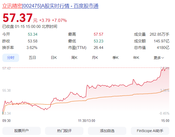The height and width of the screenshot is (137, 175).
Task: Click the 总市值 value 4180亿
Action: (163, 48)
